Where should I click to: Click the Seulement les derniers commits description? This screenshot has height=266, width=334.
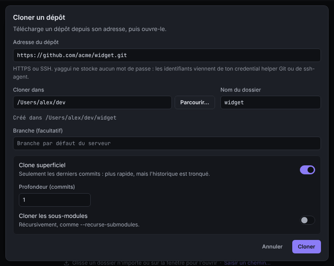click(x=114, y=174)
